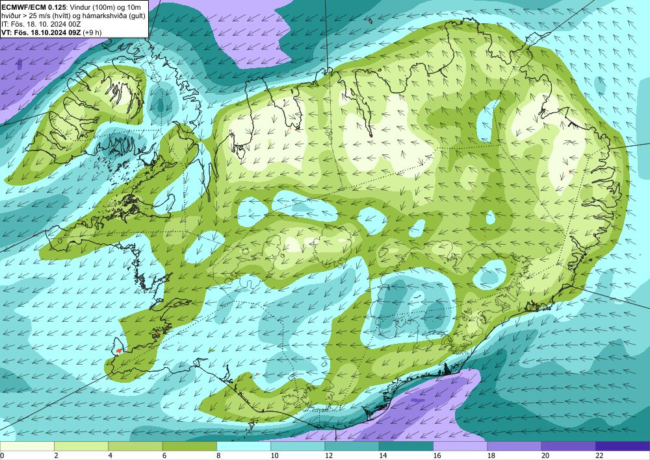Click the legend scale label "12"
Viewport: 650px width, 460px height.
(x=329, y=455)
